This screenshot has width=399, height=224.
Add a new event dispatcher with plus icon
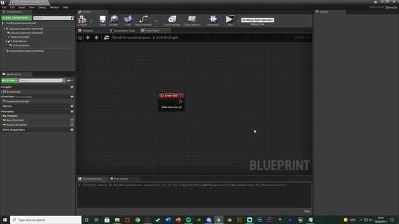click(x=72, y=130)
